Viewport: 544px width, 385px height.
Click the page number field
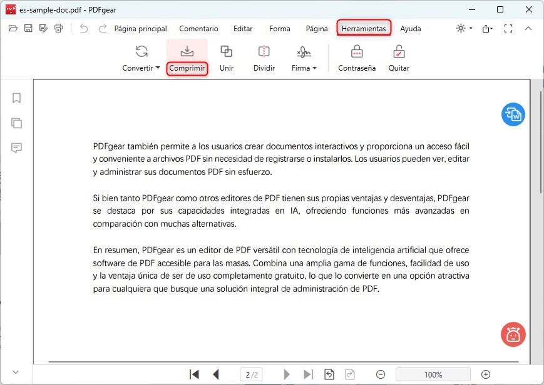(252, 374)
